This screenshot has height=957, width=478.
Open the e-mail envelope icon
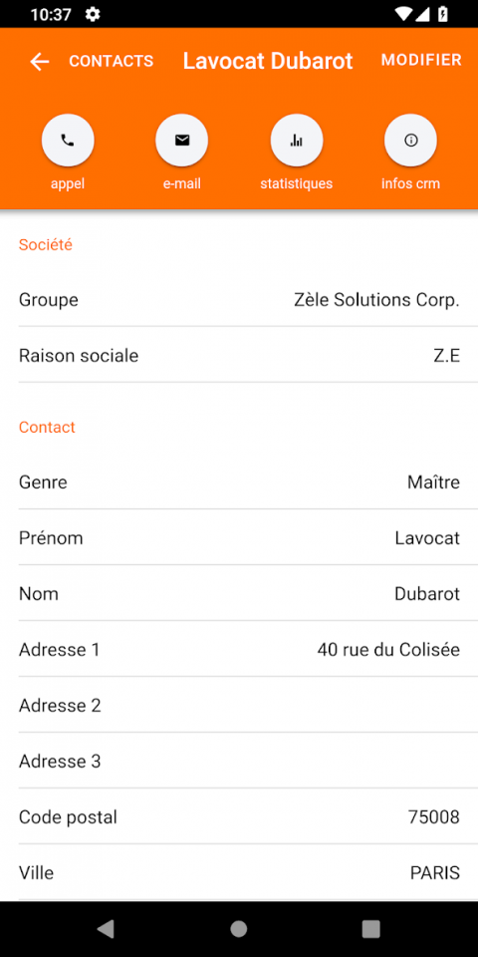[181, 141]
